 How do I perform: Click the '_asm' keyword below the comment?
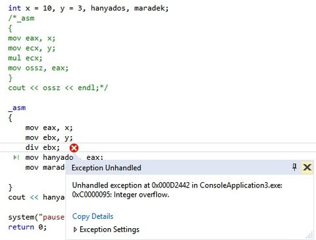pos(17,108)
